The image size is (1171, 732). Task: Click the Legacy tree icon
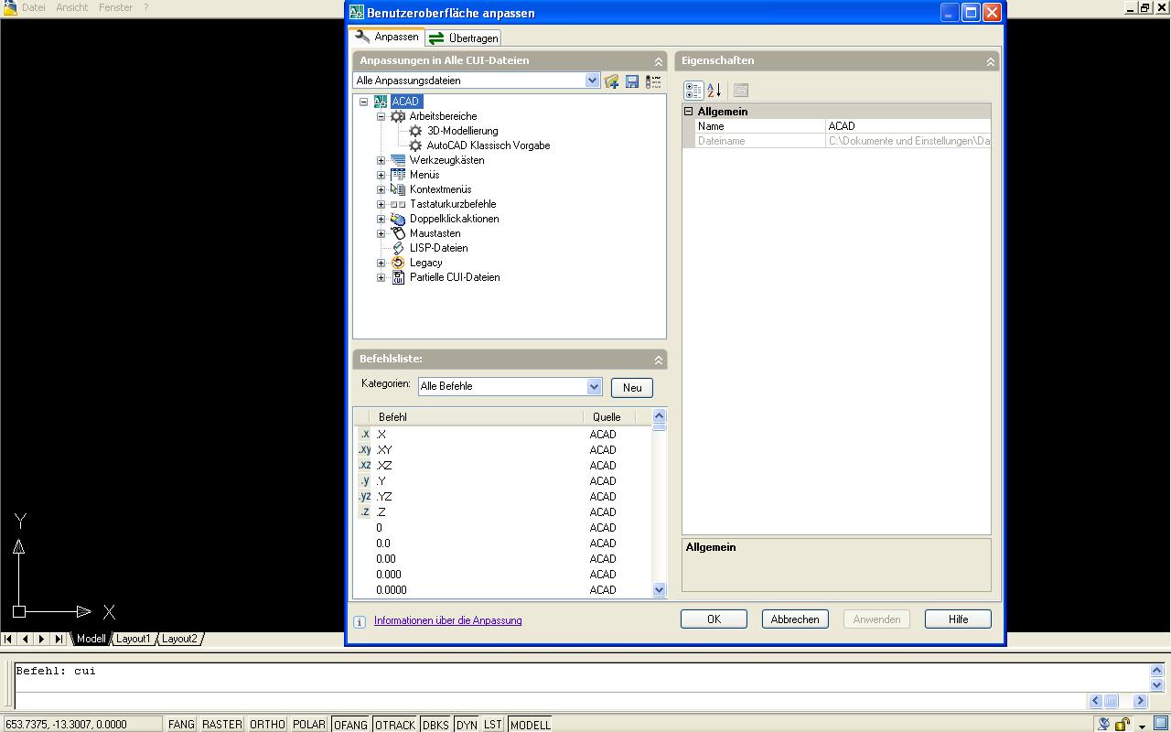click(x=398, y=263)
